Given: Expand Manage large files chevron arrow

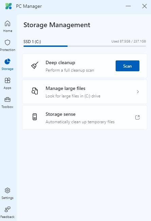Looking at the screenshot, I should (138, 92).
